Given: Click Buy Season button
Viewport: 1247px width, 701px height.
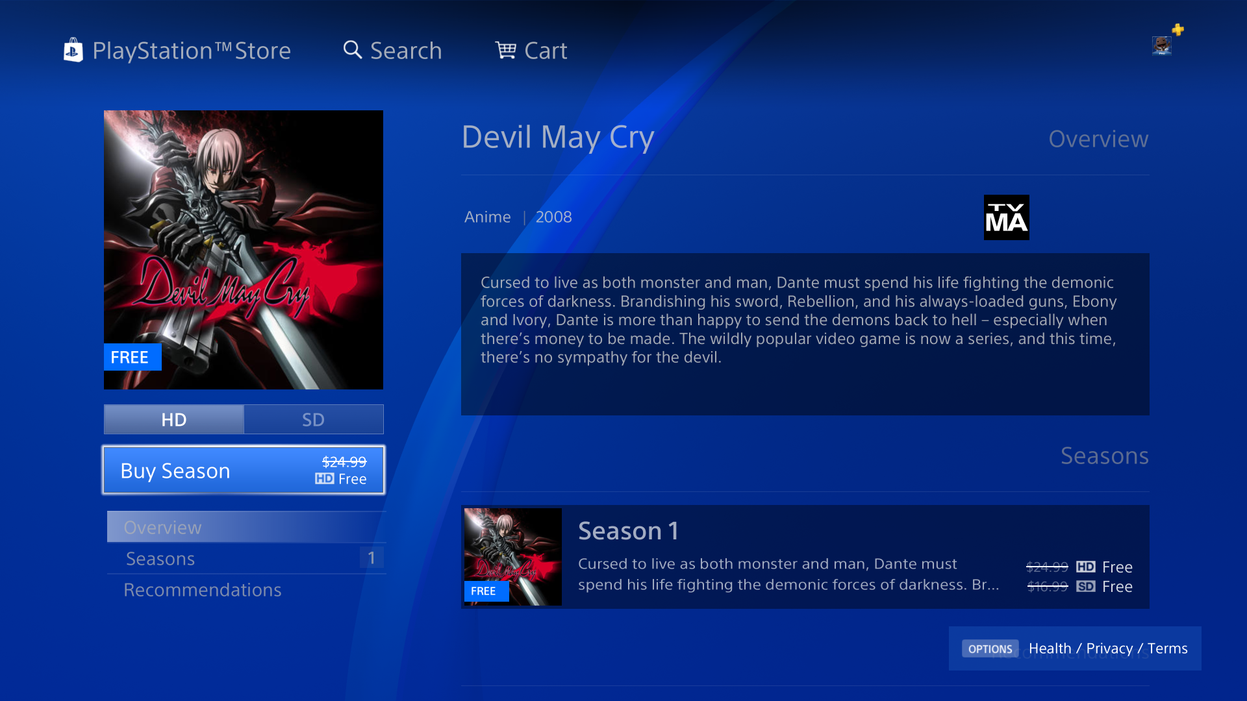Looking at the screenshot, I should [x=244, y=470].
